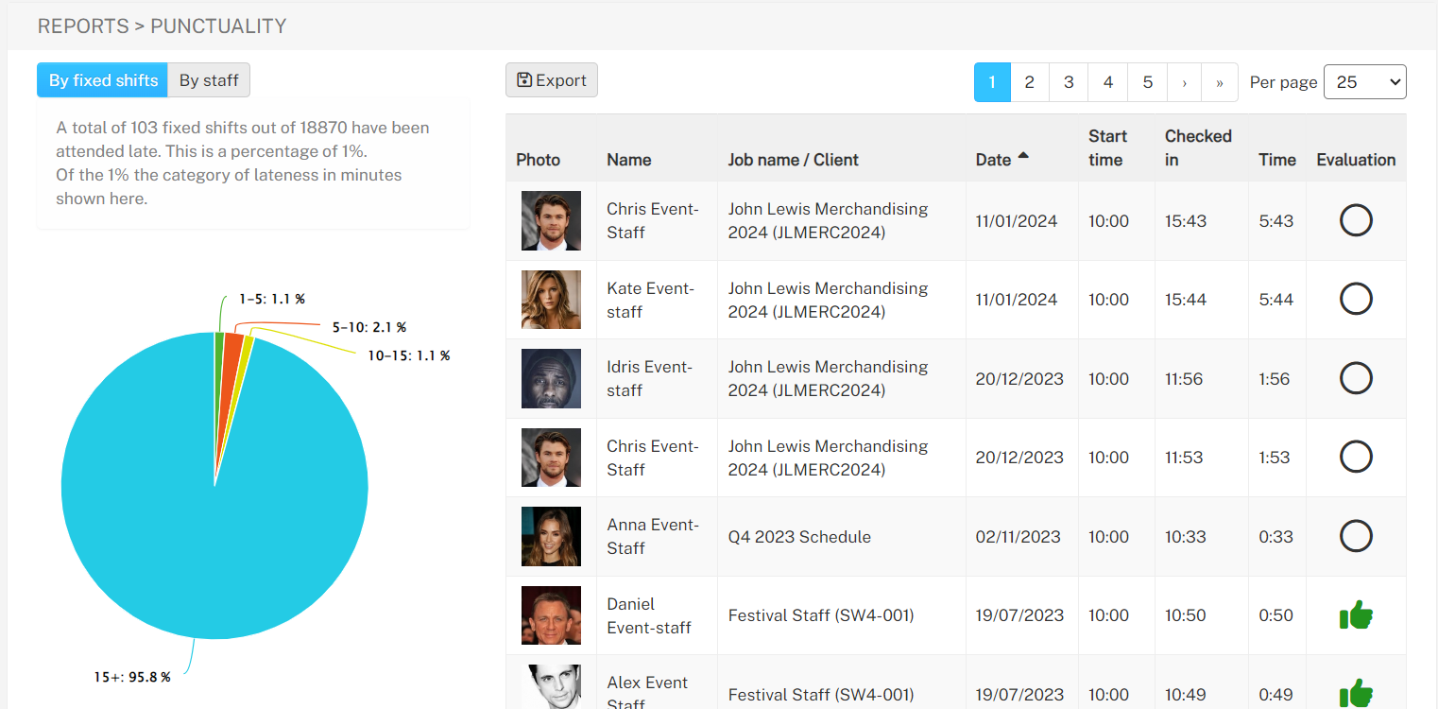This screenshot has width=1438, height=709.
Task: Click Job name / Client column header
Action: coord(793,160)
